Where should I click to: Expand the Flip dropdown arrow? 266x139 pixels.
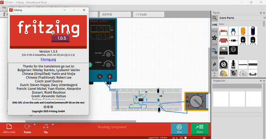tap(53, 125)
